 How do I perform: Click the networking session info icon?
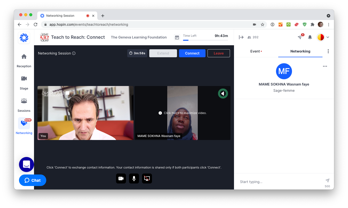[74, 53]
